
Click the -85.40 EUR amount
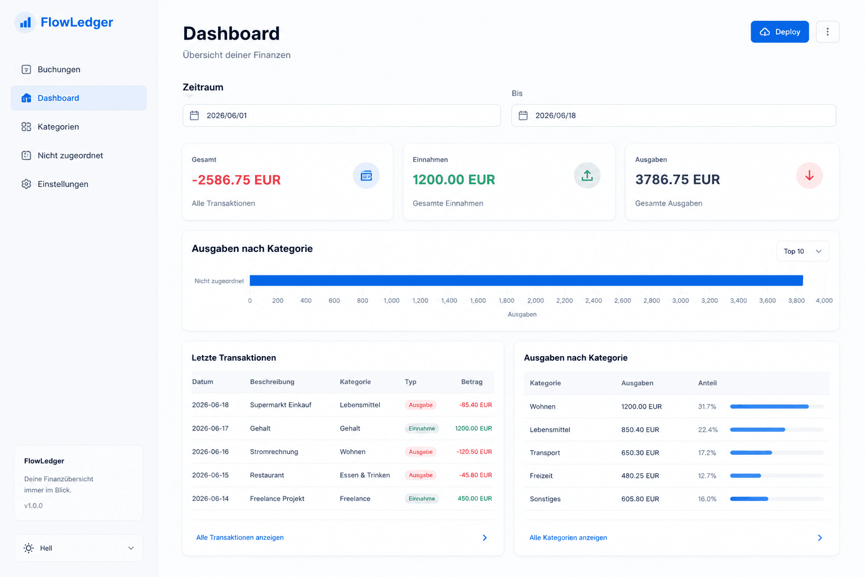pos(475,405)
